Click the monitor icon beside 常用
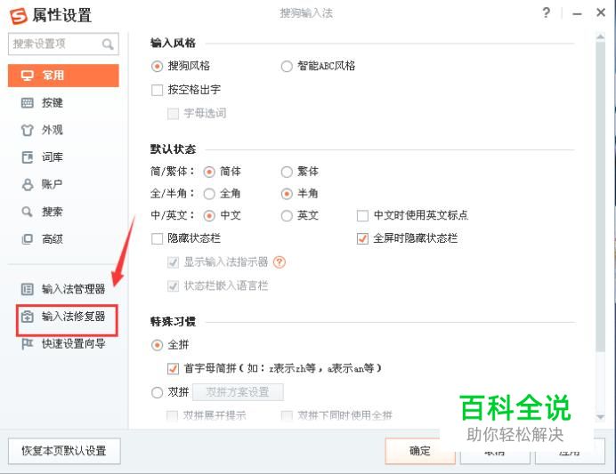 click(x=27, y=76)
